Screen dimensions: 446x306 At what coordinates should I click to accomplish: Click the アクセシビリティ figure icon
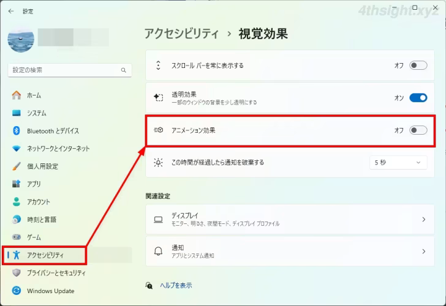[x=17, y=255]
